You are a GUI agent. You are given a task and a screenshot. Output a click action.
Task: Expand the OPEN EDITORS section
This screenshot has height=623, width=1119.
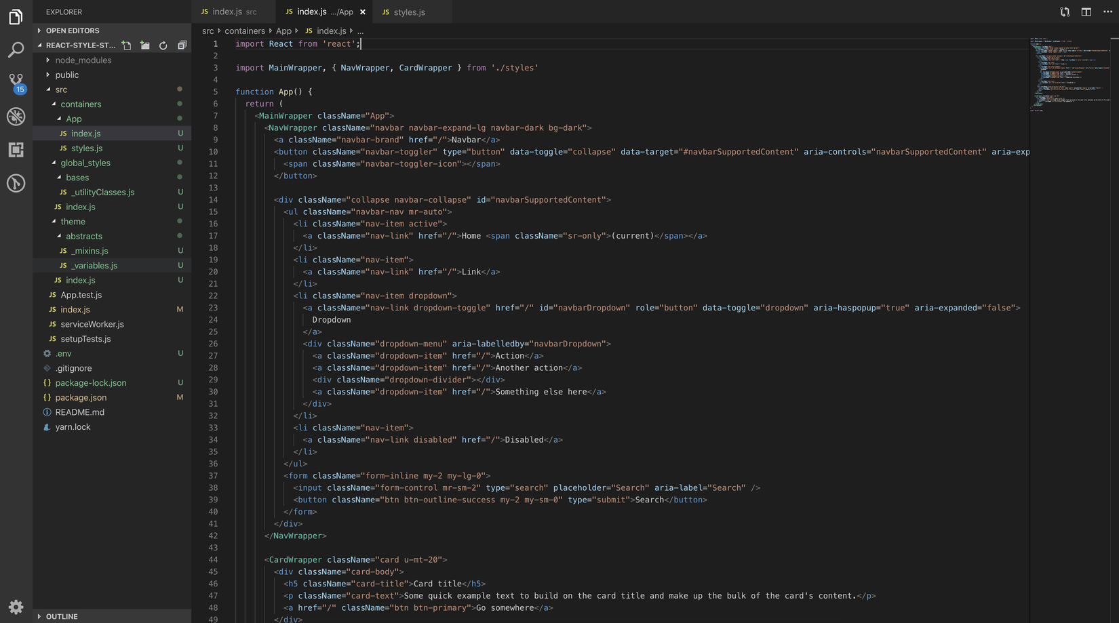[x=72, y=31]
